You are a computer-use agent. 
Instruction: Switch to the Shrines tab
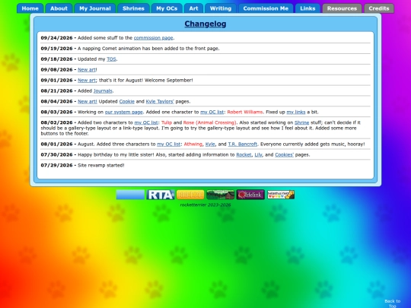coord(133,8)
